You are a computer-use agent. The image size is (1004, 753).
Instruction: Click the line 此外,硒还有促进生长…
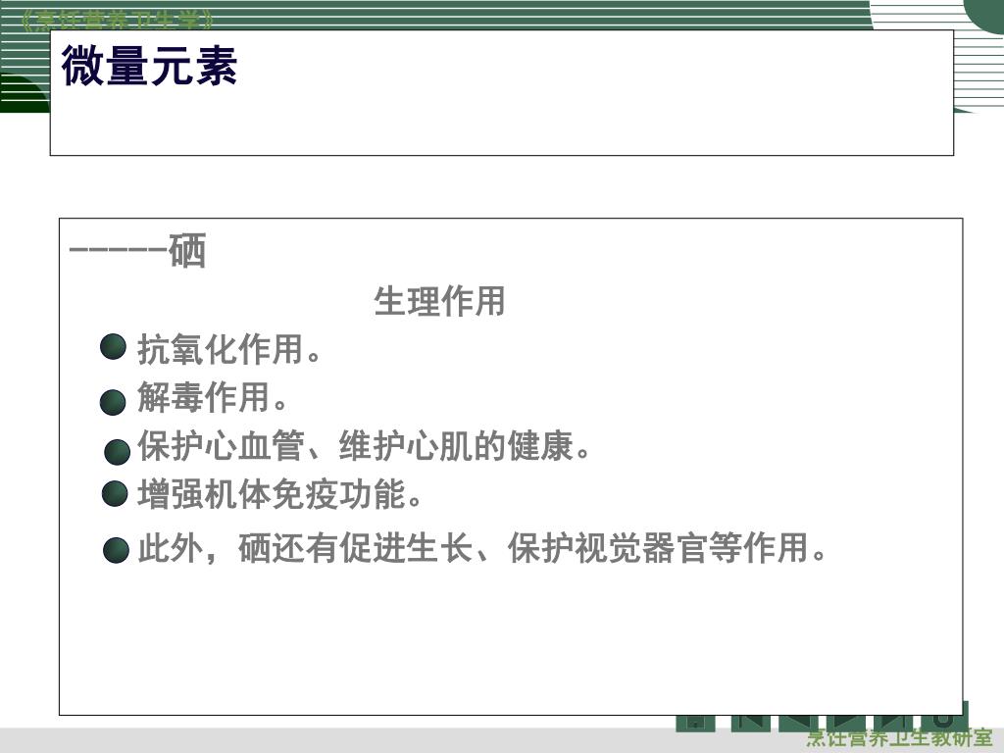pyautogui.click(x=482, y=547)
